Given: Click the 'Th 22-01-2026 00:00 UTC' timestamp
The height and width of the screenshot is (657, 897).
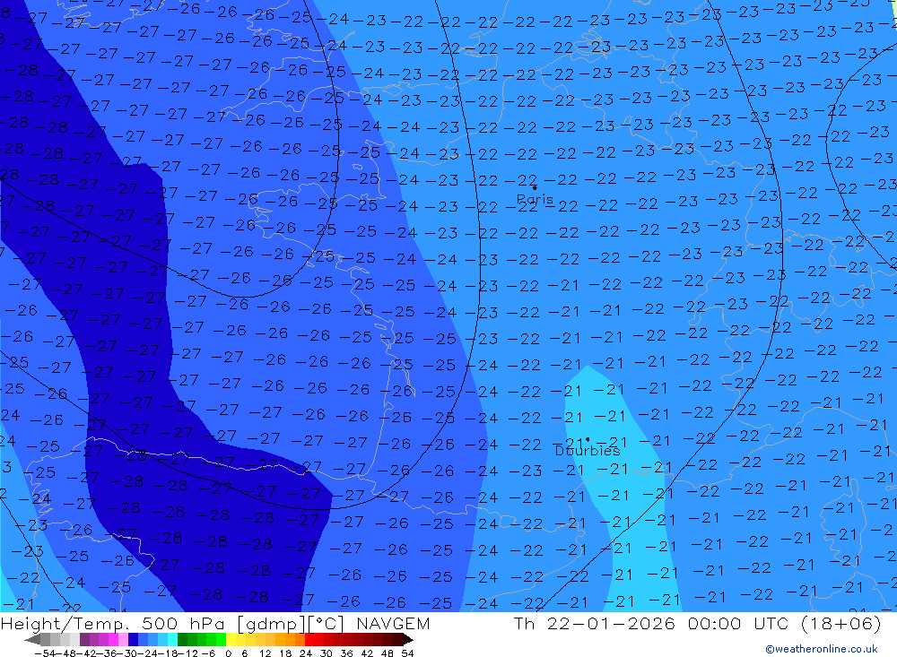Looking at the screenshot, I should tap(653, 623).
